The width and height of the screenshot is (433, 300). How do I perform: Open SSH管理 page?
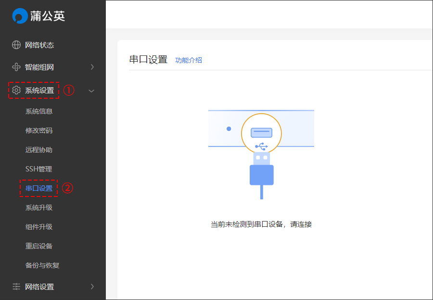point(39,169)
